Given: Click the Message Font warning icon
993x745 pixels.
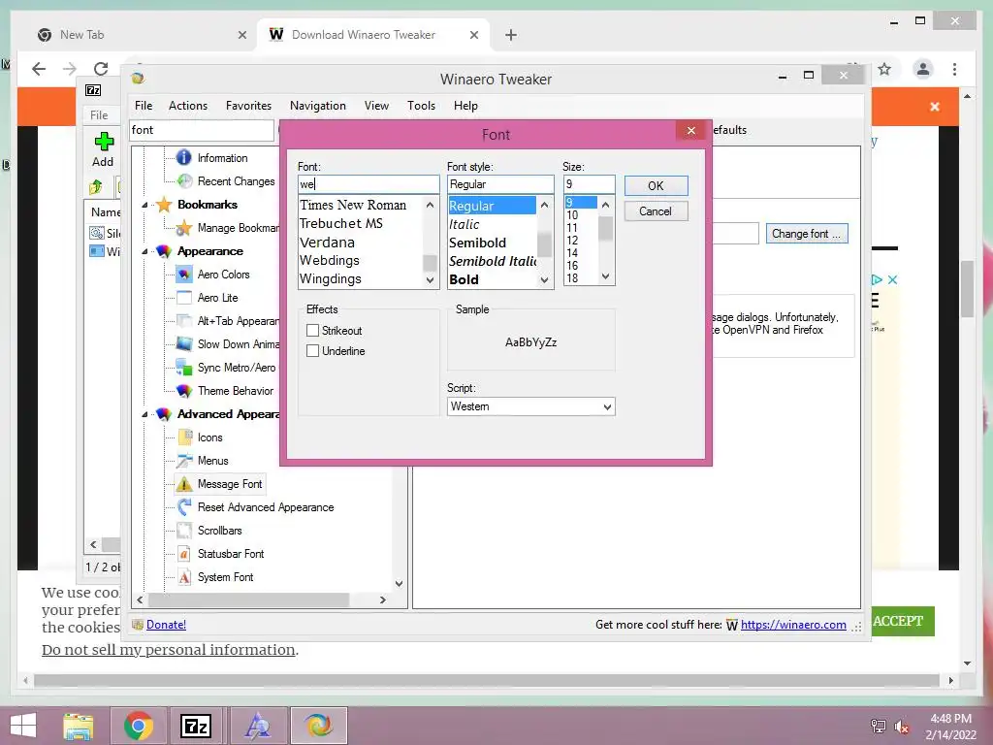Looking at the screenshot, I should click(x=184, y=484).
